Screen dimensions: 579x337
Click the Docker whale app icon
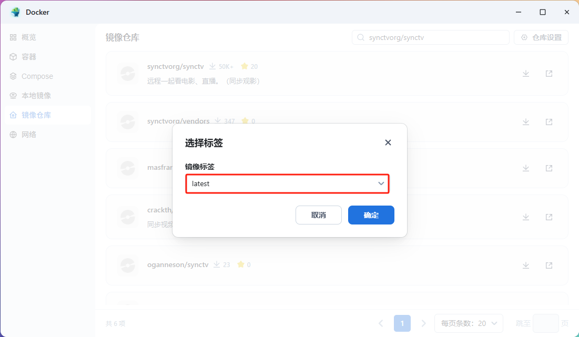coord(15,12)
